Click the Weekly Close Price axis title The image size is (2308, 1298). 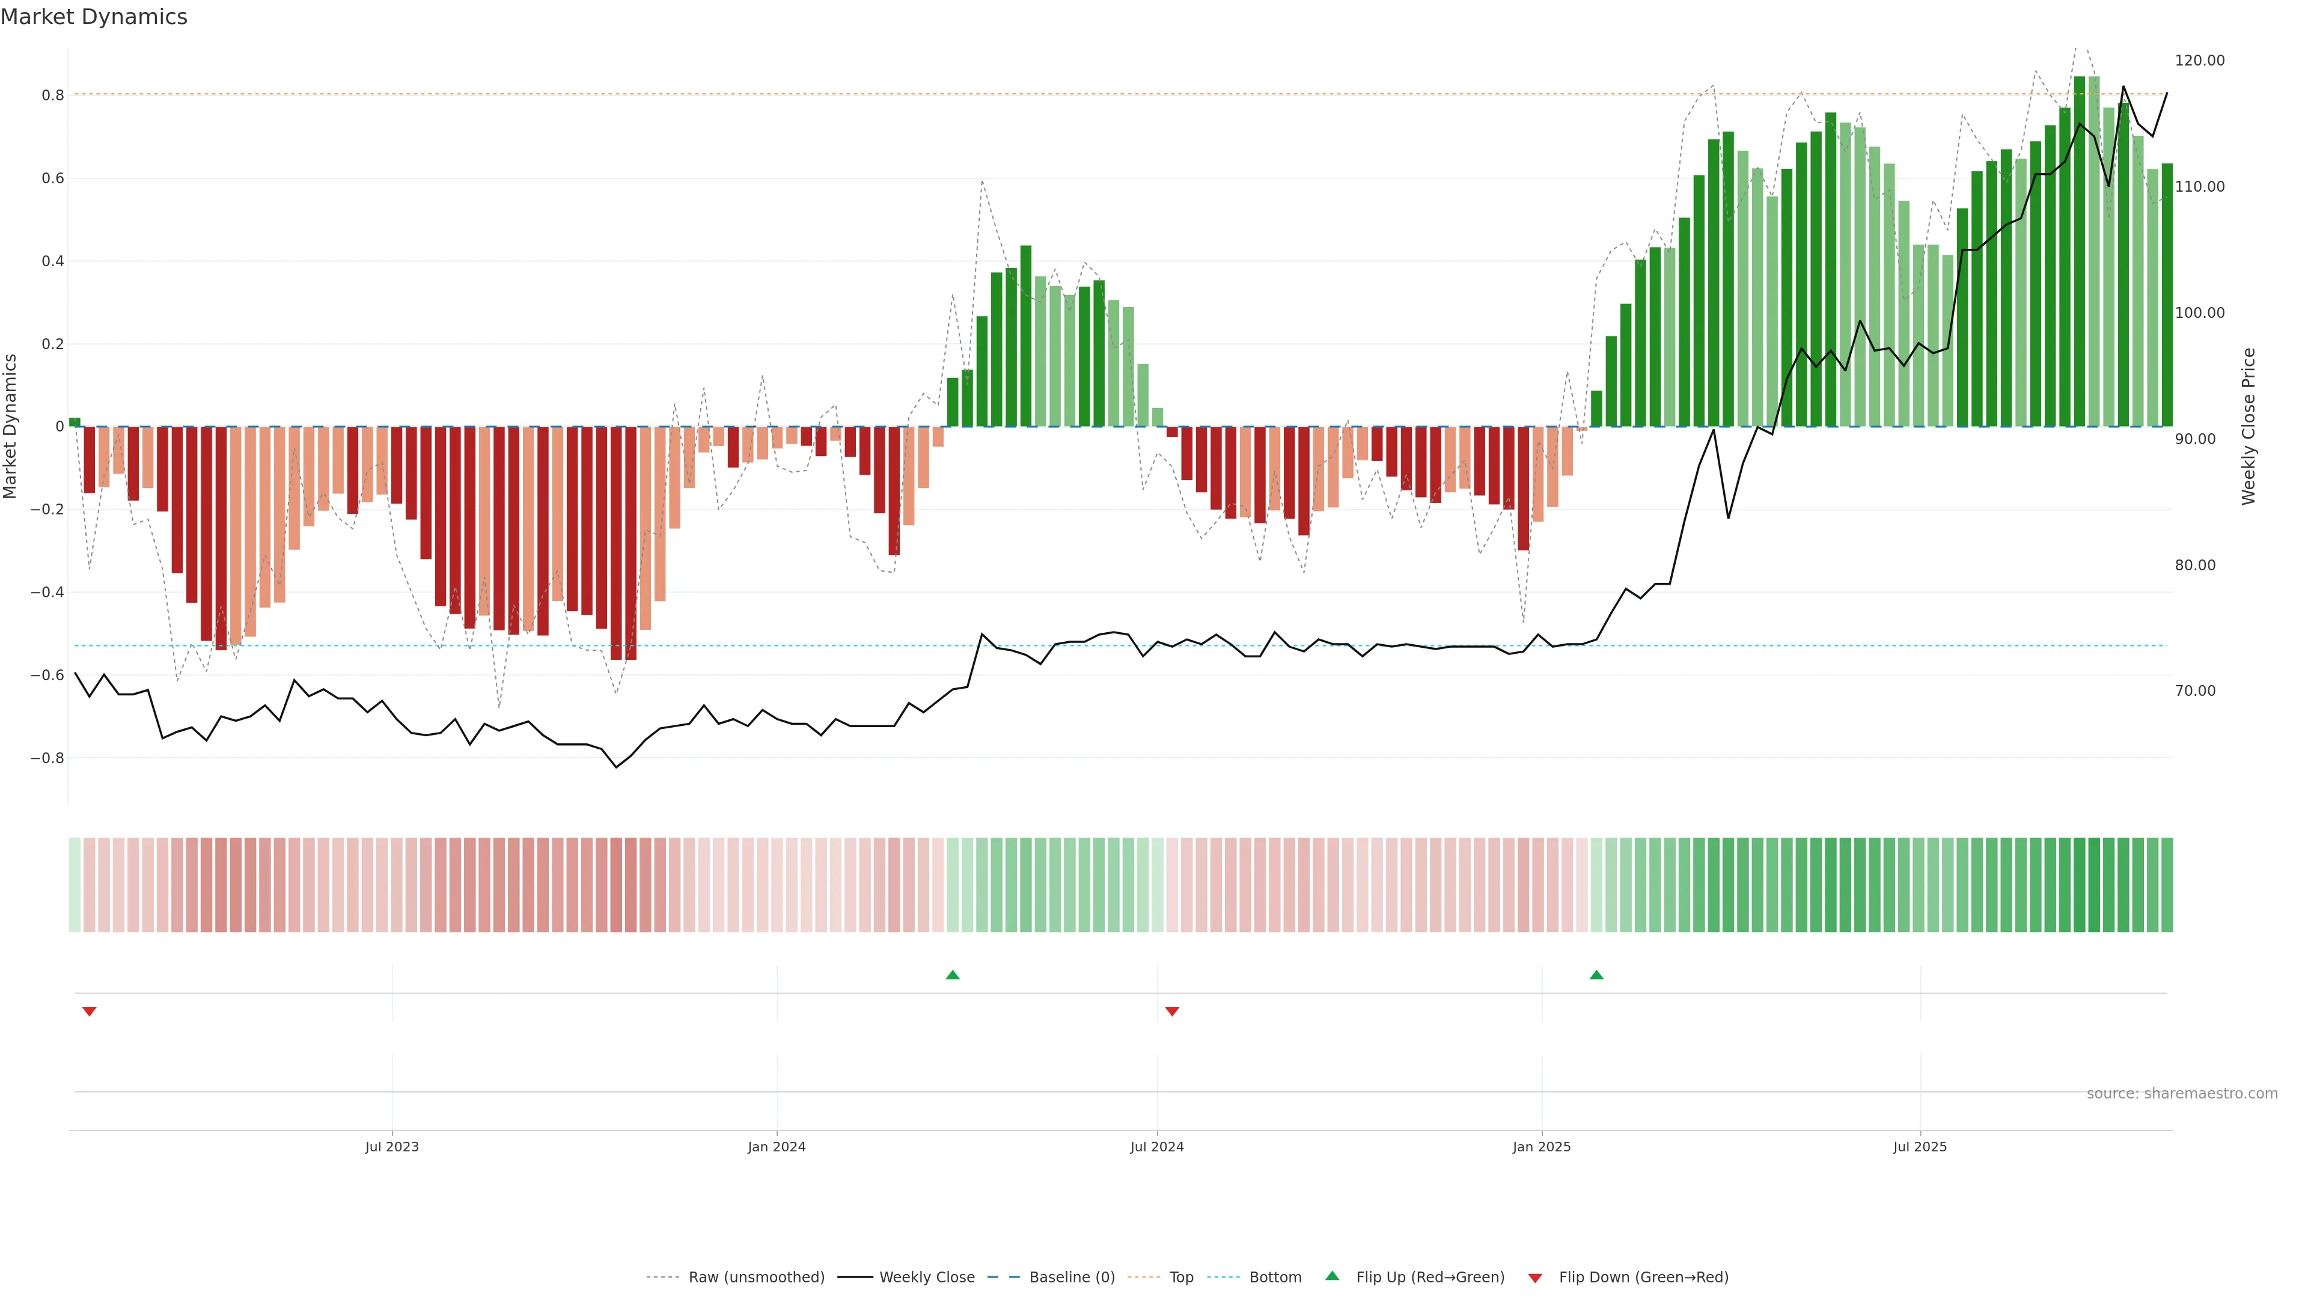(2248, 427)
